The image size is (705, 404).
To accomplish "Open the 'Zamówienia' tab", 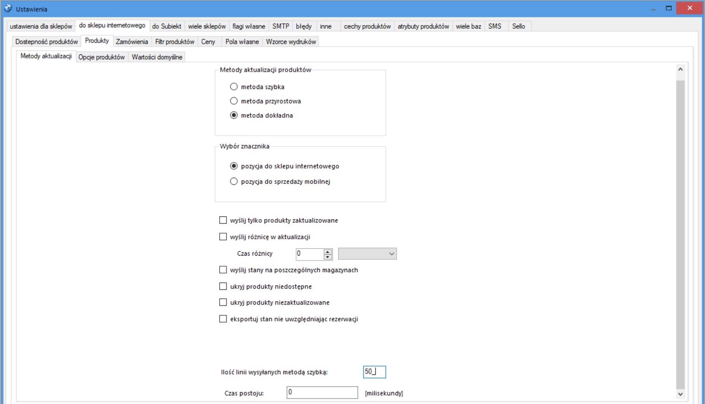I will pos(132,42).
